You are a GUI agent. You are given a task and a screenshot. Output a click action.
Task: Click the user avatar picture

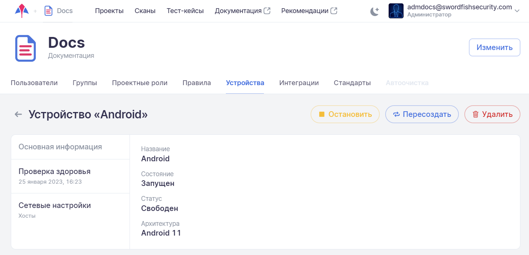(396, 11)
